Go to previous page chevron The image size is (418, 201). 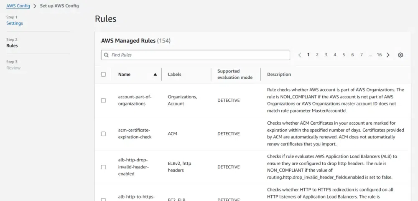[300, 55]
